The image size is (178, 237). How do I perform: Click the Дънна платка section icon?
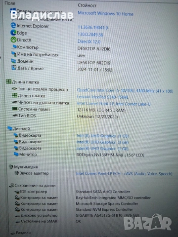tap(8, 81)
